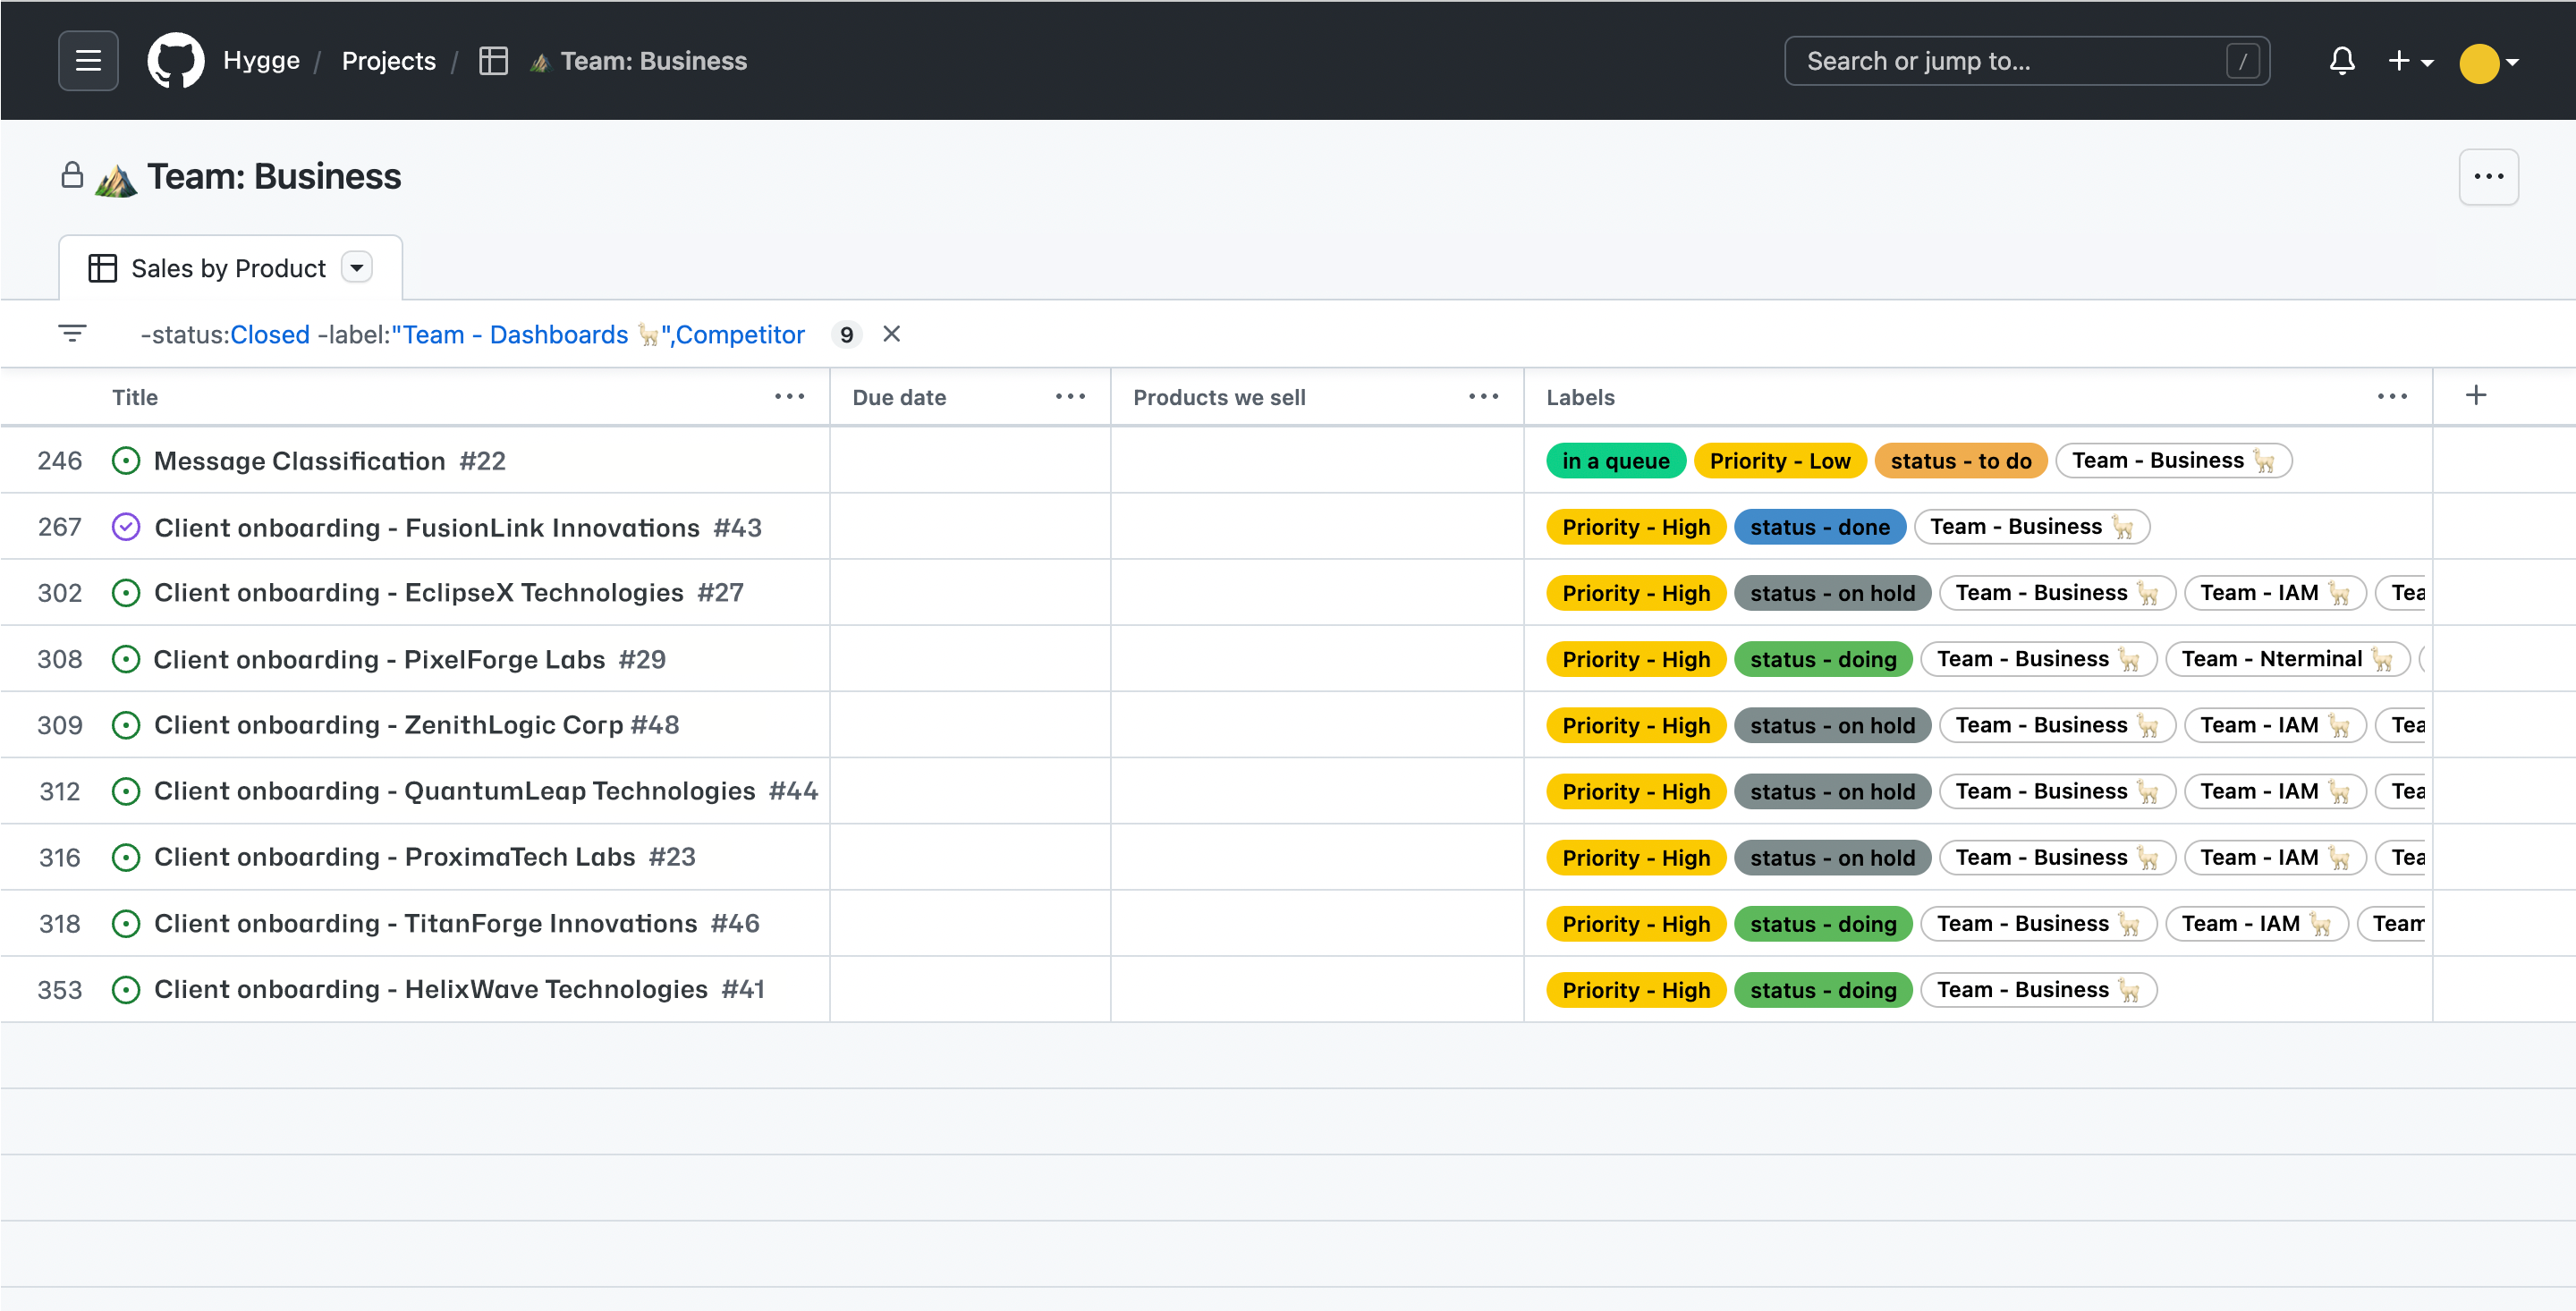
Task: Click 'status - done' label on FusionLink row
Action: (1820, 527)
